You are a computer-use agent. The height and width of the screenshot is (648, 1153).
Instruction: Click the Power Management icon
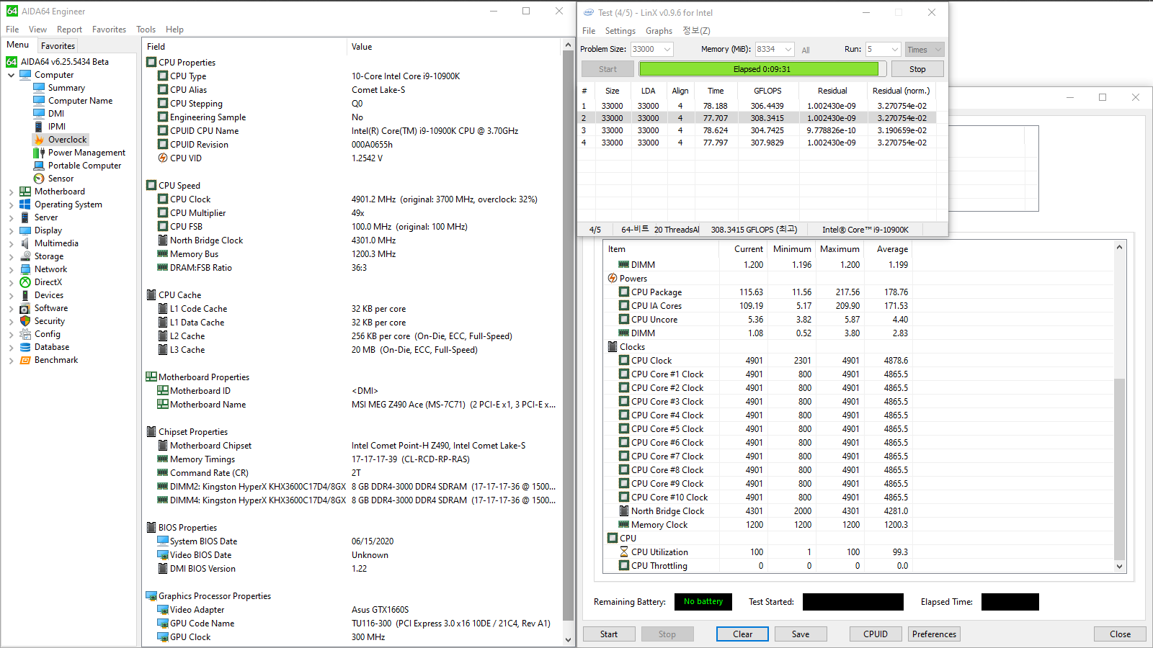click(x=39, y=153)
